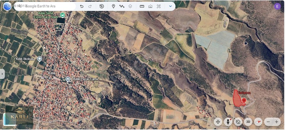Open historical imagery with the clock icon

point(102,6)
